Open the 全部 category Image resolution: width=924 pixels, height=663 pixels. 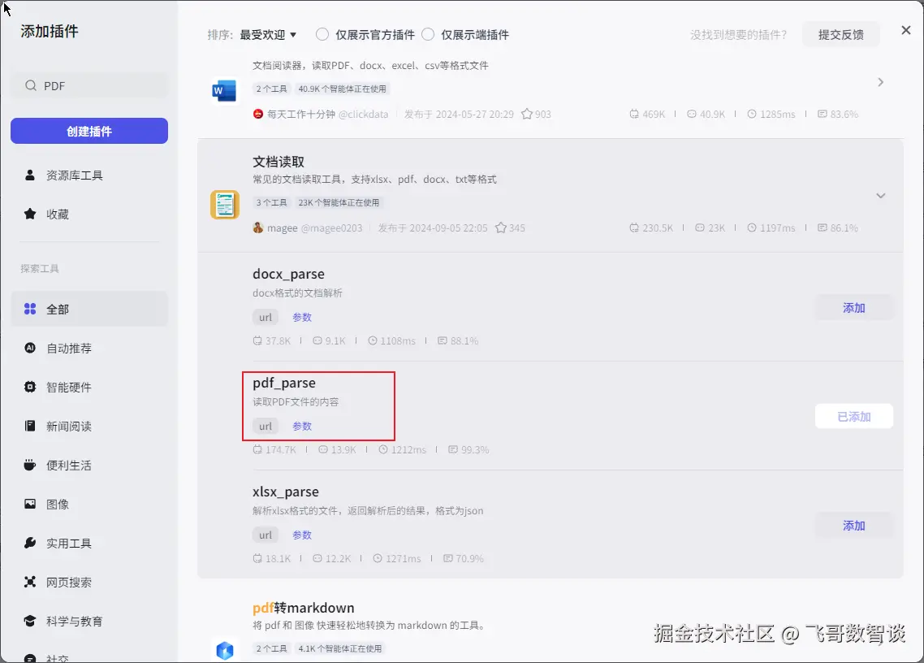89,309
